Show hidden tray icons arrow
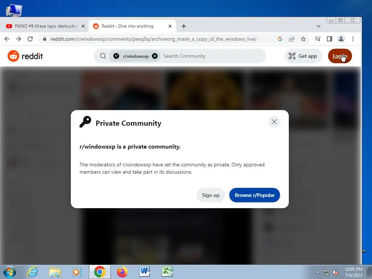This screenshot has height=279, width=372. pyautogui.click(x=318, y=272)
